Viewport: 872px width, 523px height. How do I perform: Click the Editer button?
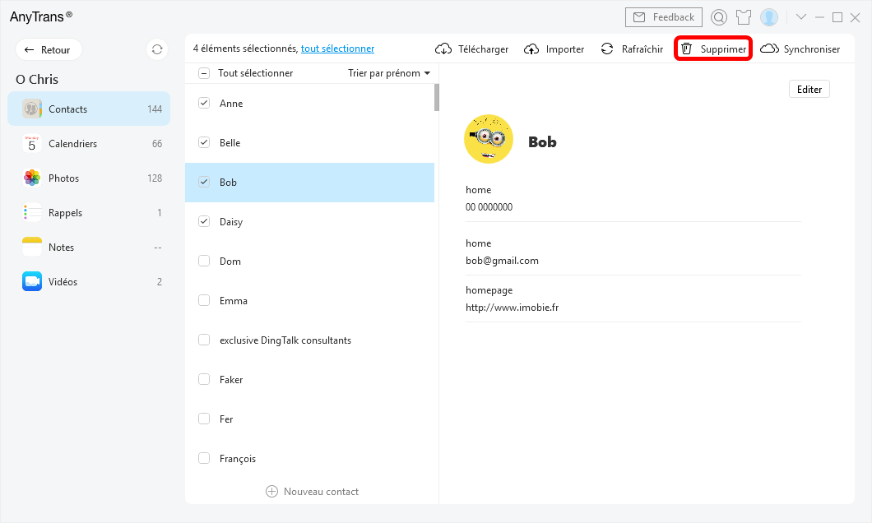click(809, 89)
